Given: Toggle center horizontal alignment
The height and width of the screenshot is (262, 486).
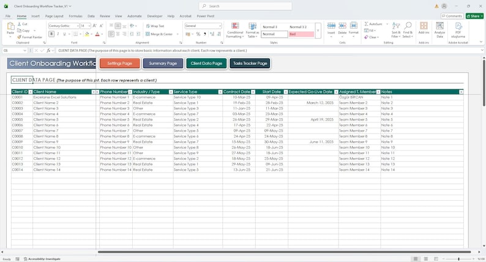Looking at the screenshot, I should (x=118, y=34).
